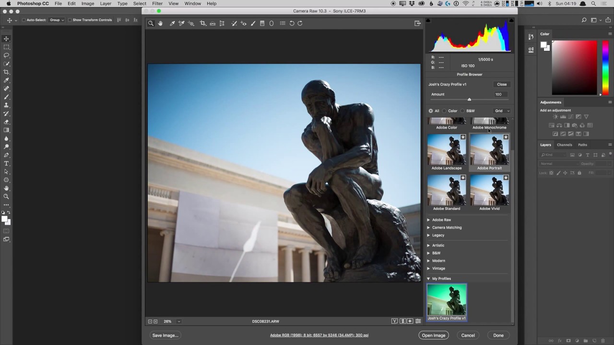Select the Radial Filter tool
Screen dimensions: 614x345
(272, 23)
